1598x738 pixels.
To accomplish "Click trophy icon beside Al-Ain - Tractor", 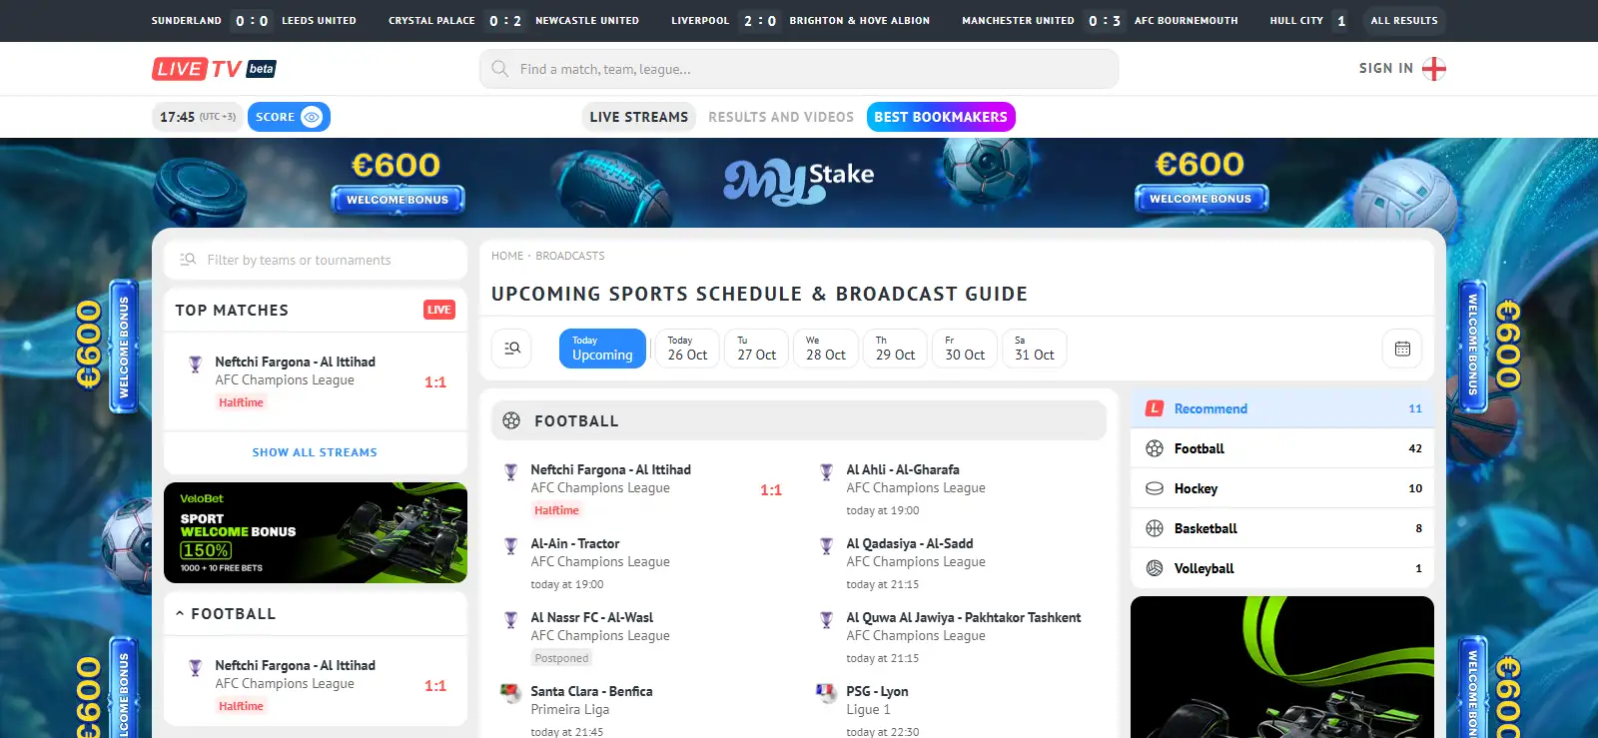I will click(x=510, y=545).
